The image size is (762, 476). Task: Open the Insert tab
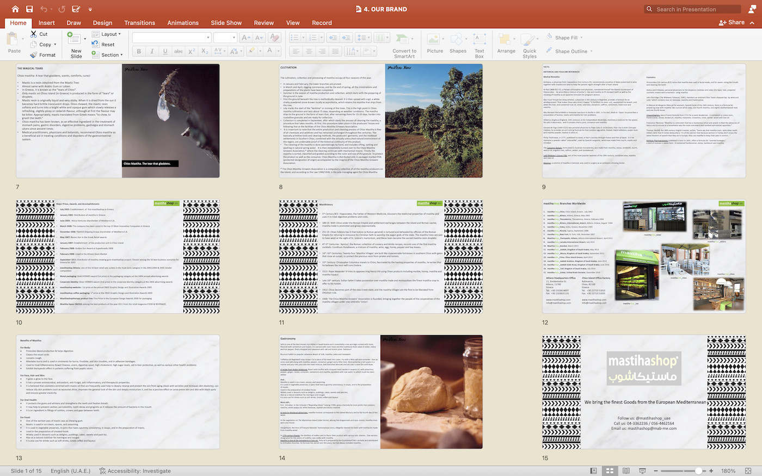[46, 23]
